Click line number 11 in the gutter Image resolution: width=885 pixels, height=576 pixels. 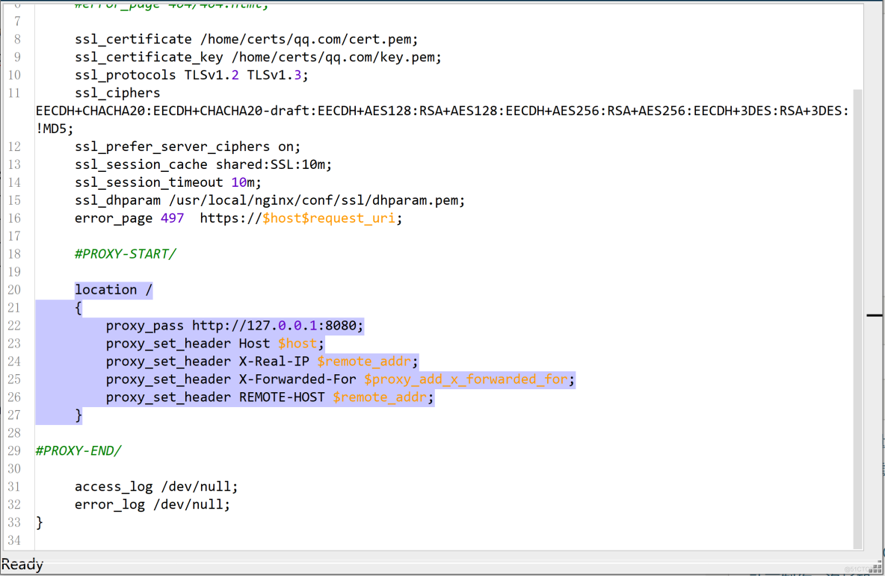(x=14, y=93)
